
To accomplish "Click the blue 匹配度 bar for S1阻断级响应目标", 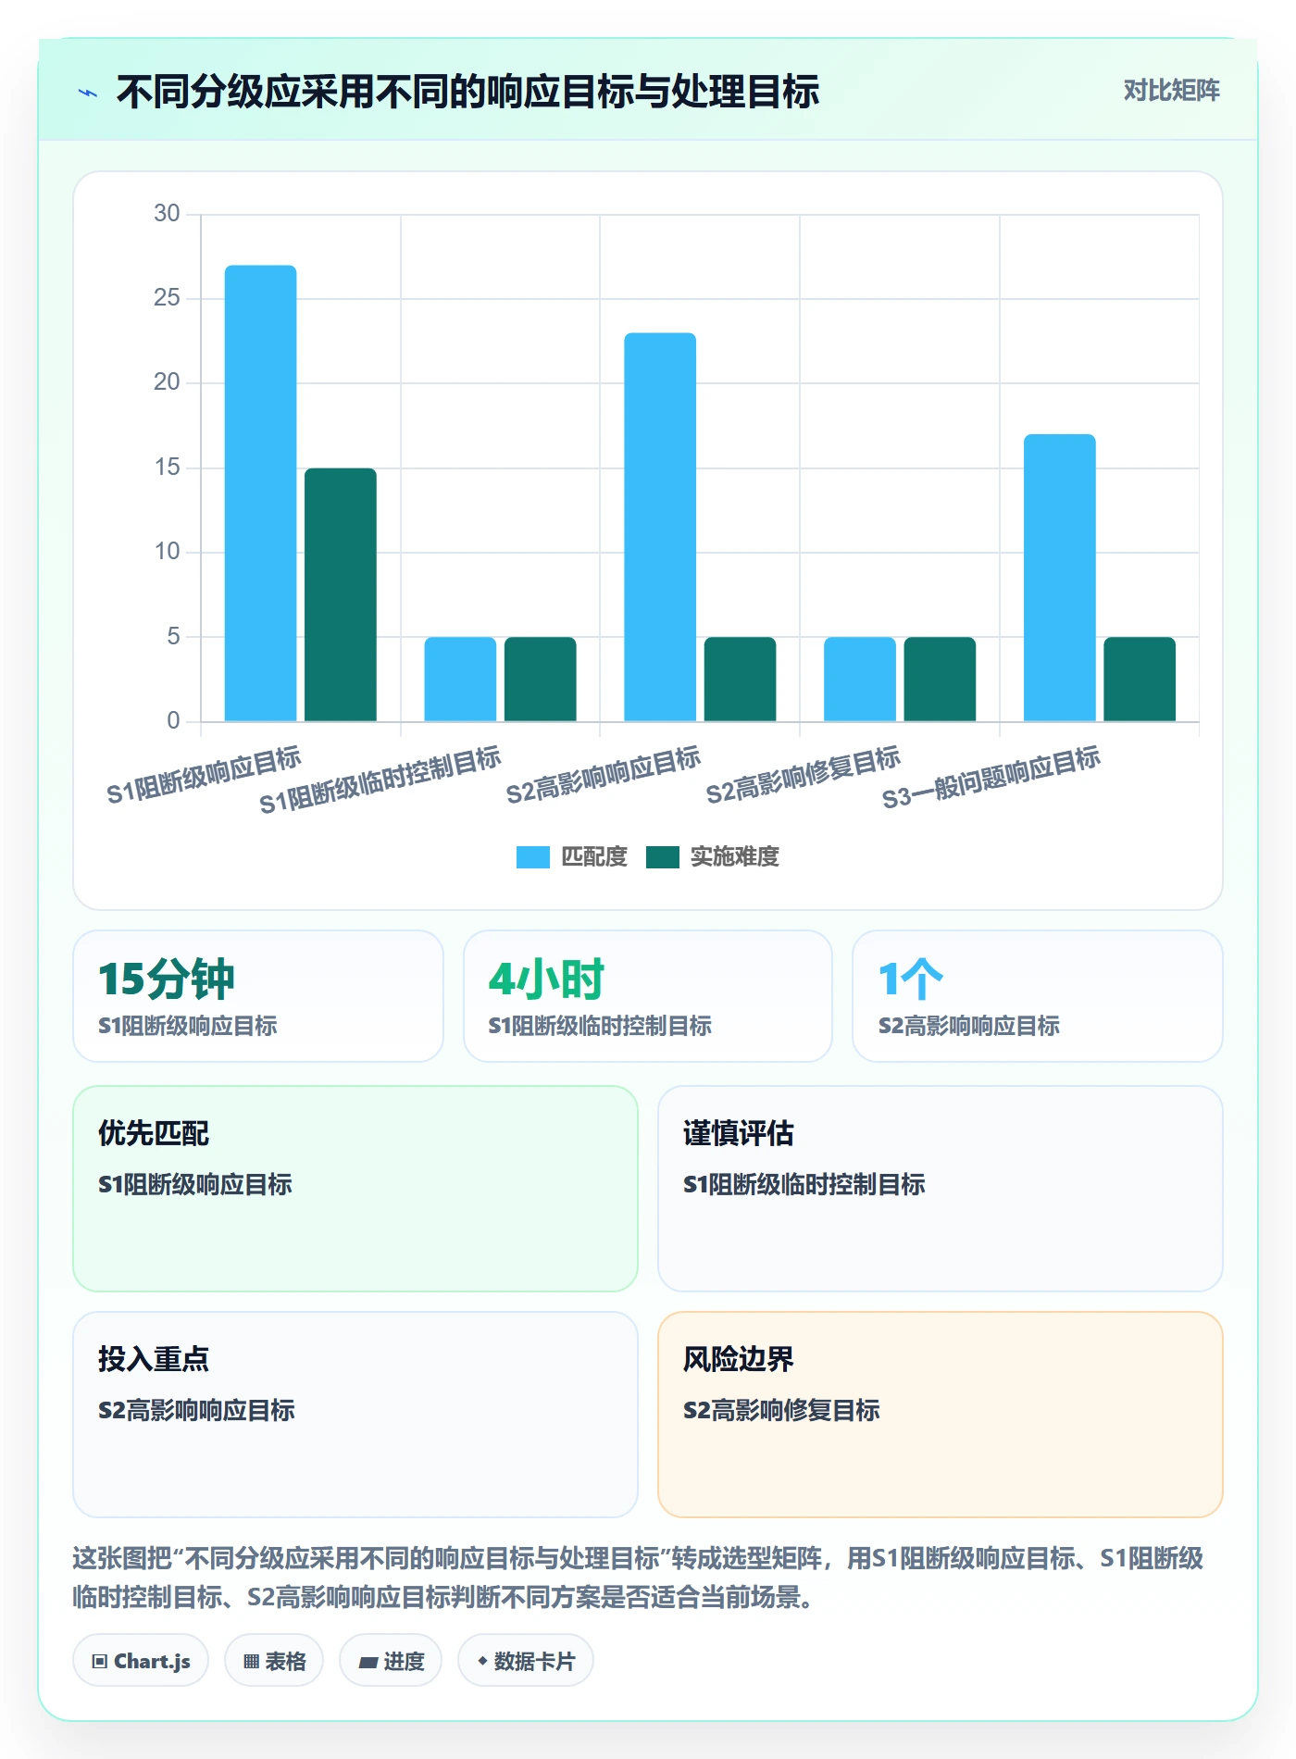I will coord(261,493).
